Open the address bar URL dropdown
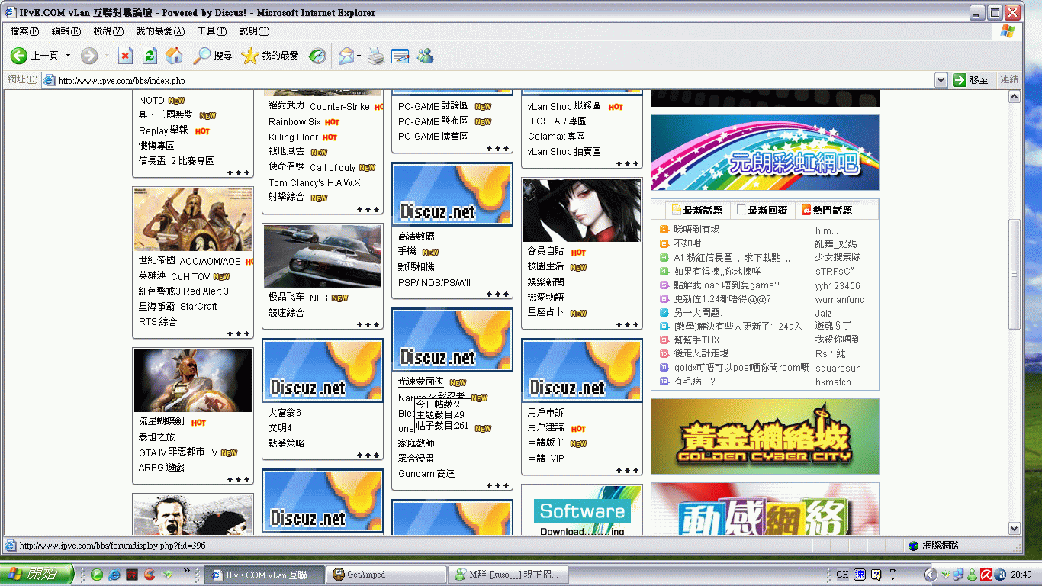Screen dimensions: 1042x586 click(941, 80)
